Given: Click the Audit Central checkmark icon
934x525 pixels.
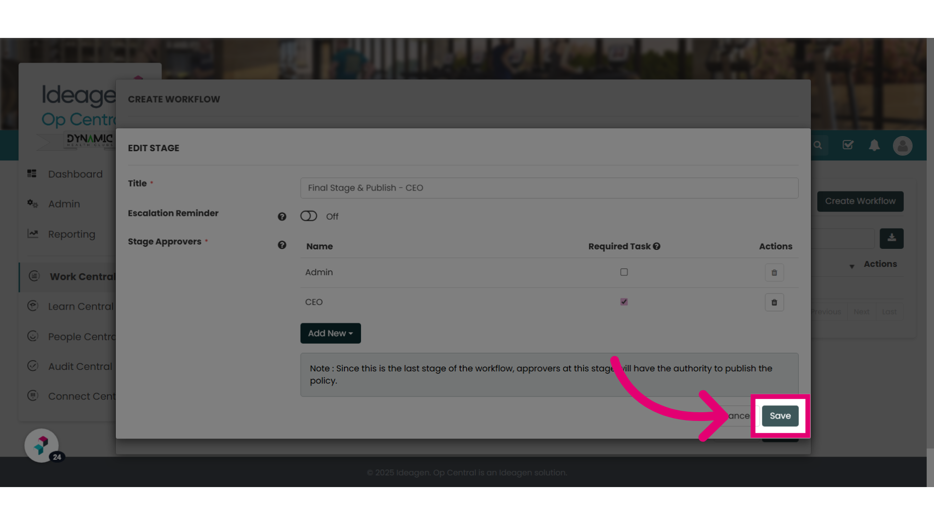Looking at the screenshot, I should (33, 366).
